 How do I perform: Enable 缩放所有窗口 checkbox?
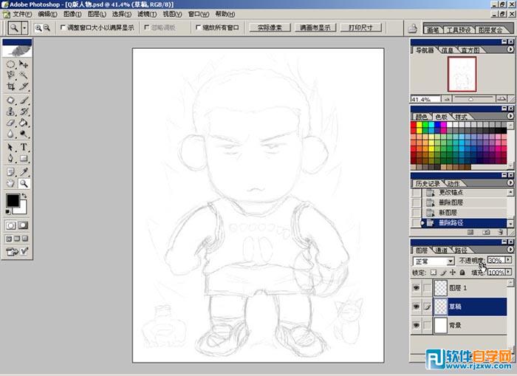coord(197,28)
